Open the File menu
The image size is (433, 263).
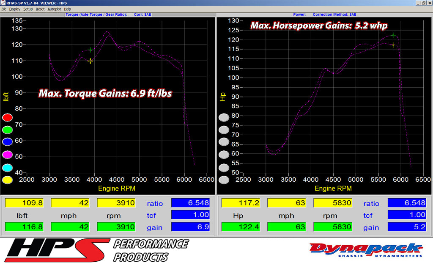[5, 9]
